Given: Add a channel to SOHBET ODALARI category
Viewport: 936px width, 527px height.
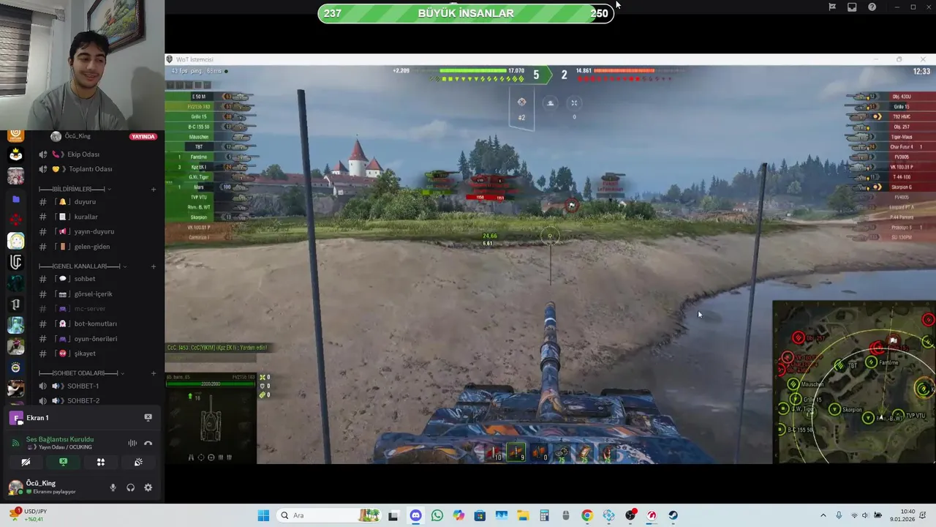Looking at the screenshot, I should (154, 373).
